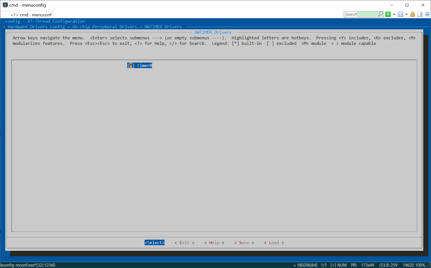Click 'On-chip Peripheral Drivers' breadcrumb text
Screen dimensions: 431x268
[x=105, y=27]
